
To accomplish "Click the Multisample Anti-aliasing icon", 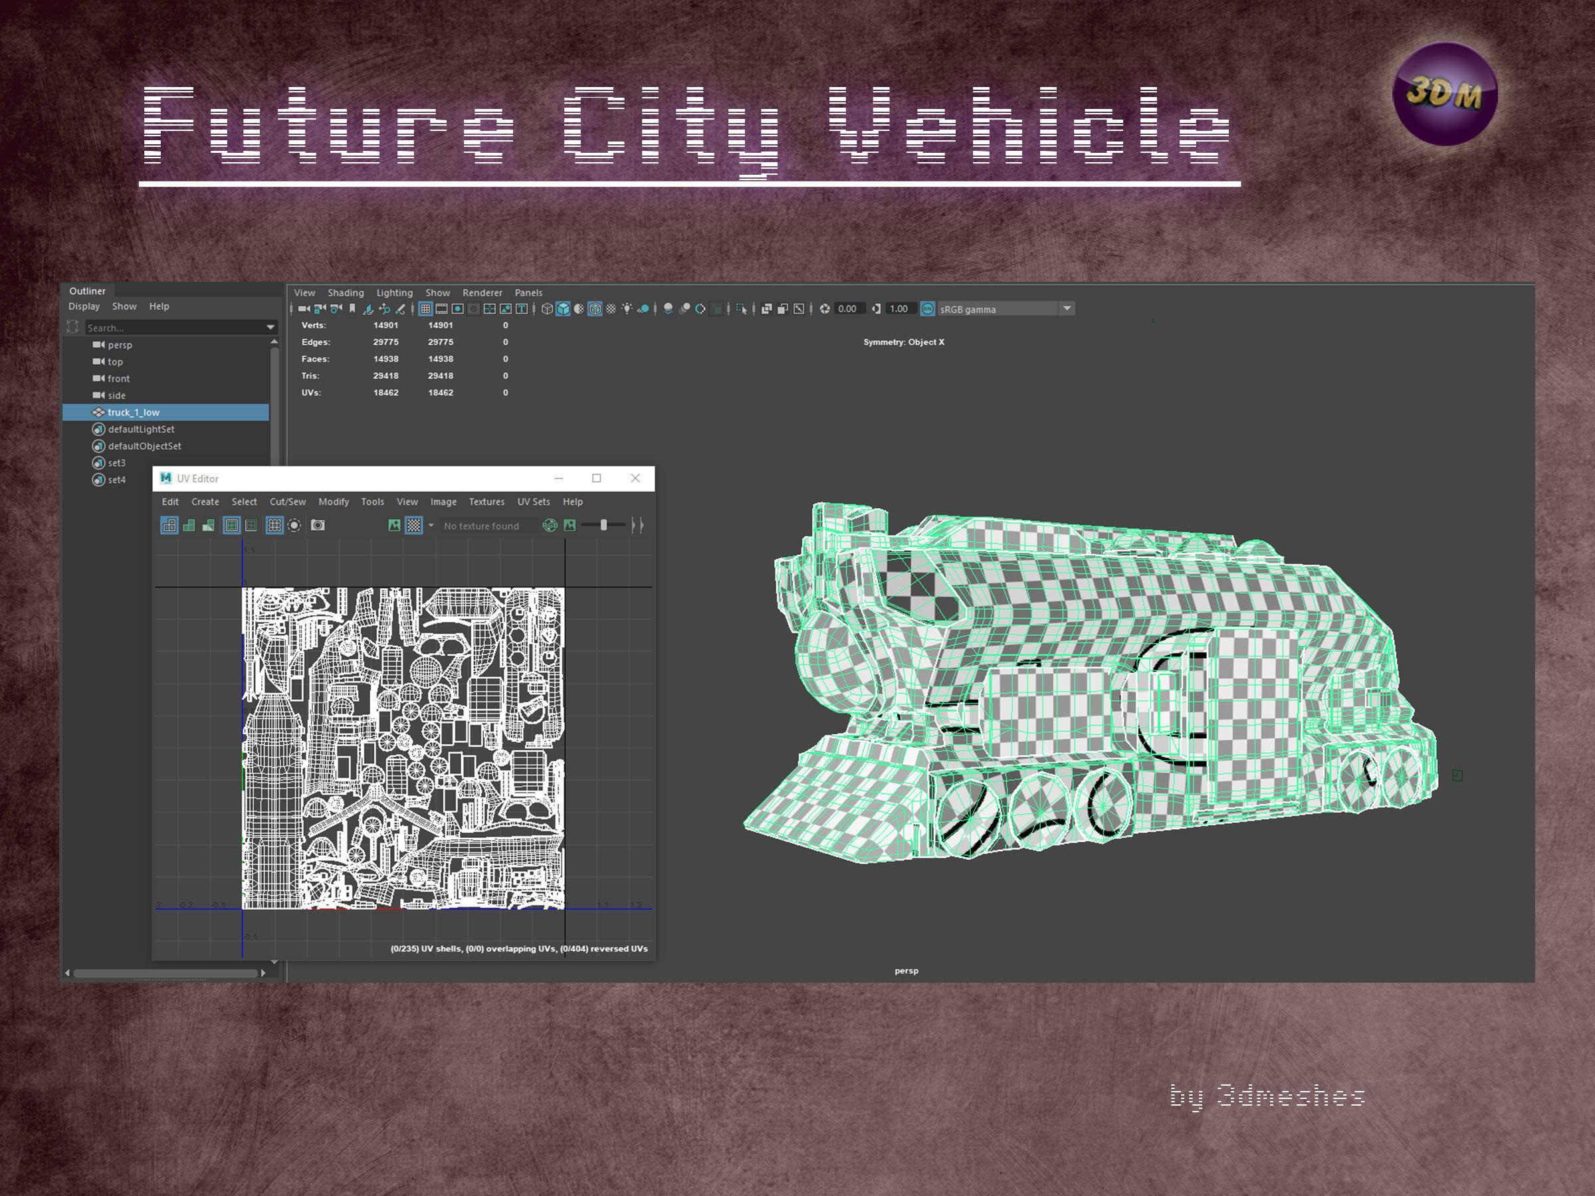I will point(700,308).
